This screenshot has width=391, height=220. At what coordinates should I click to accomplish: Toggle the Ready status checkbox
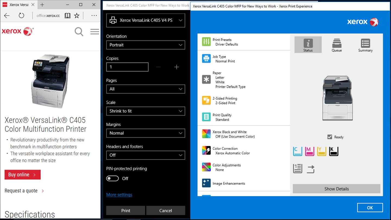tap(330, 137)
